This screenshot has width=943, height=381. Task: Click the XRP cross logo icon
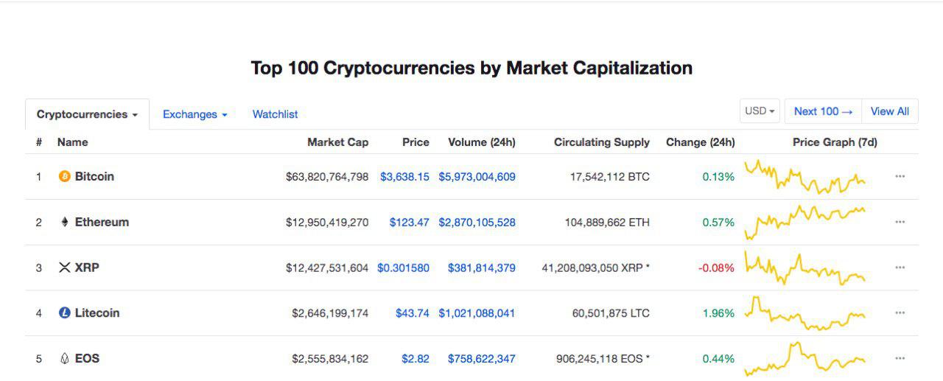click(64, 268)
